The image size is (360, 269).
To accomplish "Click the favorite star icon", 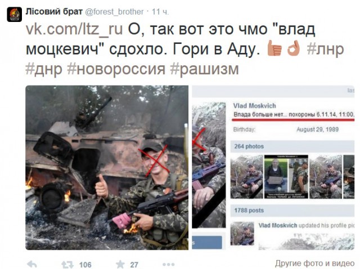I will [120, 264].
